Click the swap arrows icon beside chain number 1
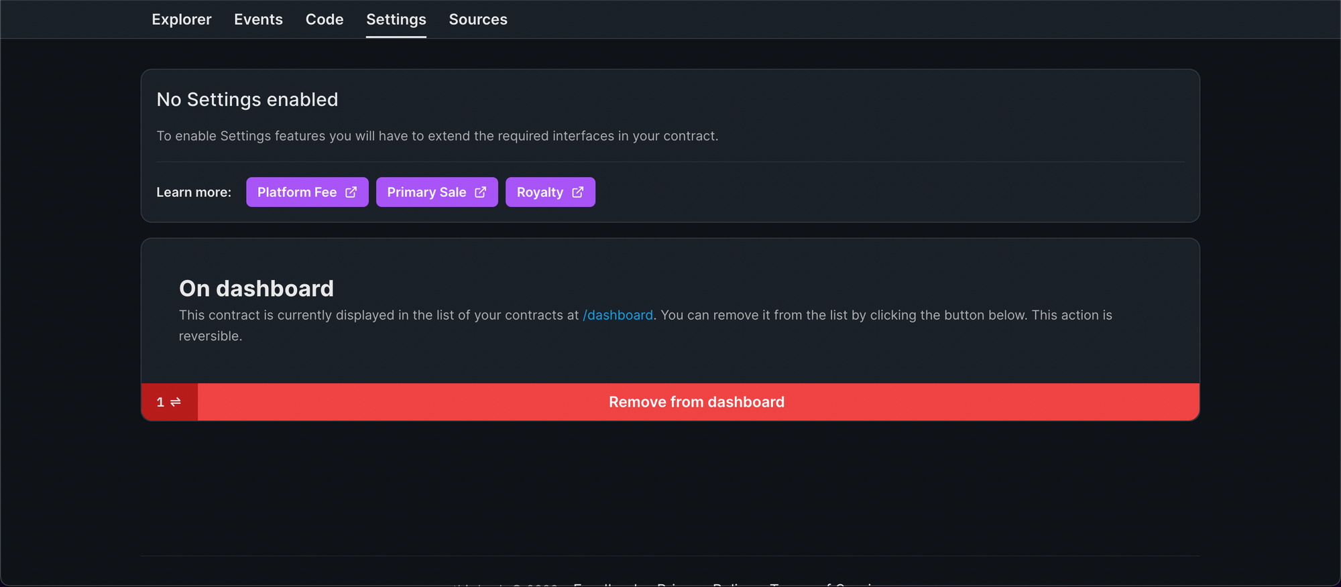The width and height of the screenshot is (1341, 587). tap(176, 402)
